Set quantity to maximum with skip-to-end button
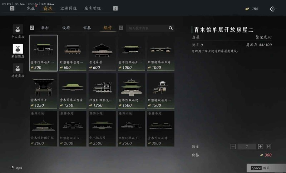This screenshot has width=286, height=173. pyautogui.click(x=268, y=147)
